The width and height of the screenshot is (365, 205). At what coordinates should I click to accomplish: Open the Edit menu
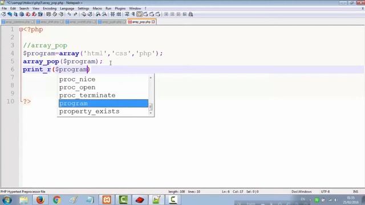[x=13, y=9]
